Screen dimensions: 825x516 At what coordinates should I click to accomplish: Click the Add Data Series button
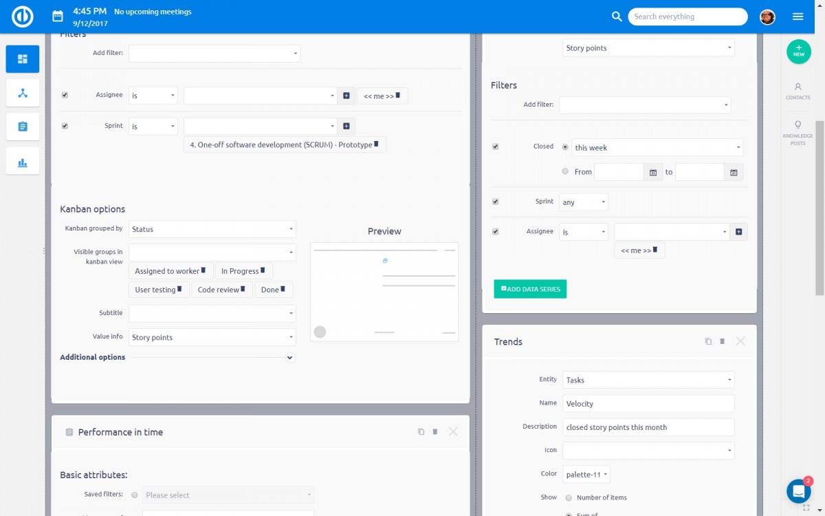(x=530, y=289)
